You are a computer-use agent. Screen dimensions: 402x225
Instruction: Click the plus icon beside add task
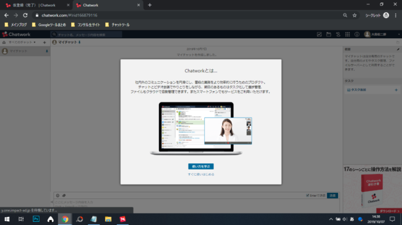[x=396, y=90]
